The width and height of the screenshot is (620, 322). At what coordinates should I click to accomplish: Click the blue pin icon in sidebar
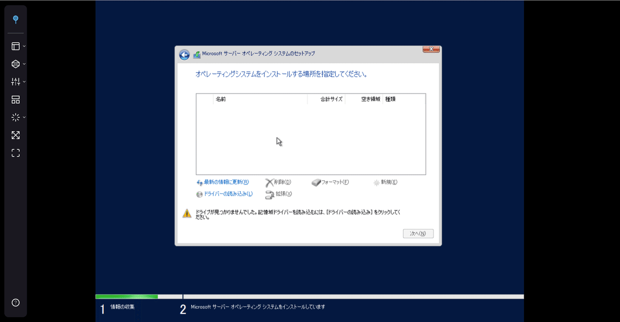click(16, 20)
